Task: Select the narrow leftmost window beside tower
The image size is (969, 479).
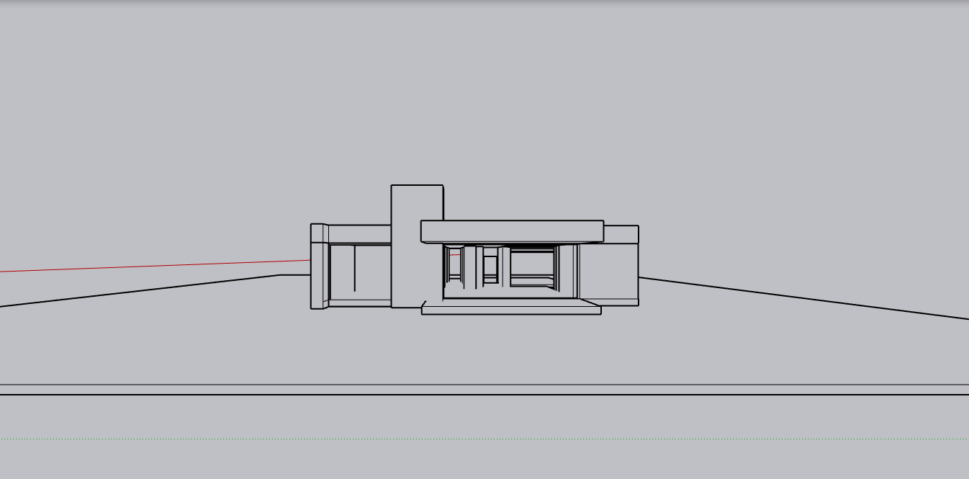Action: (454, 265)
